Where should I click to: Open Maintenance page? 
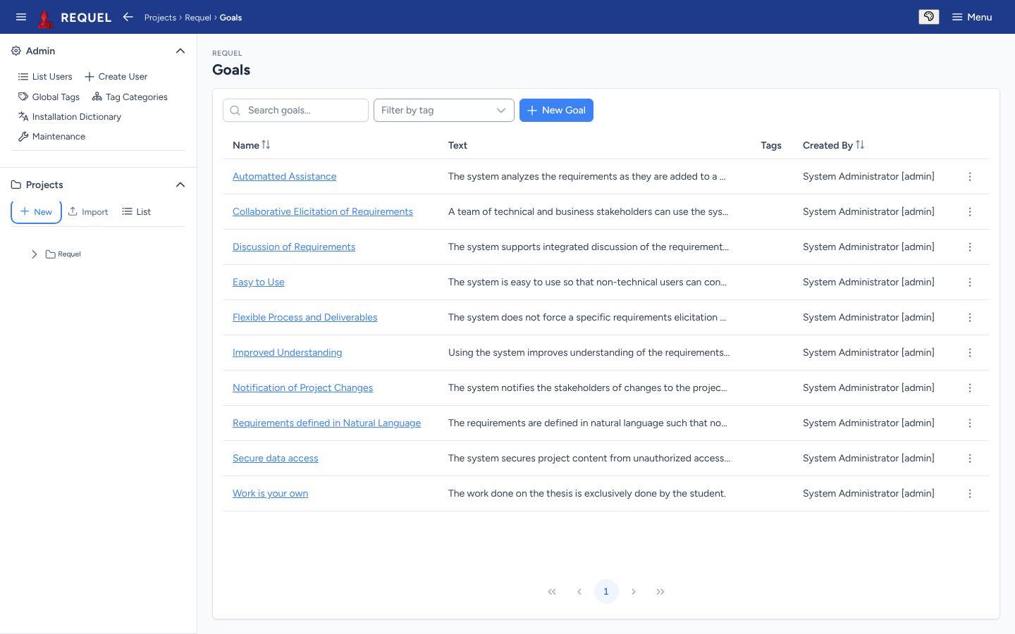coord(52,137)
